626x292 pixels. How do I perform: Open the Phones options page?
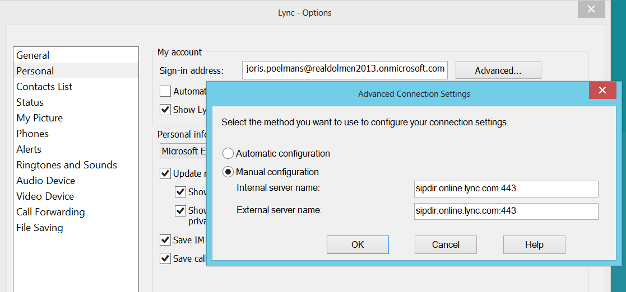(76, 134)
